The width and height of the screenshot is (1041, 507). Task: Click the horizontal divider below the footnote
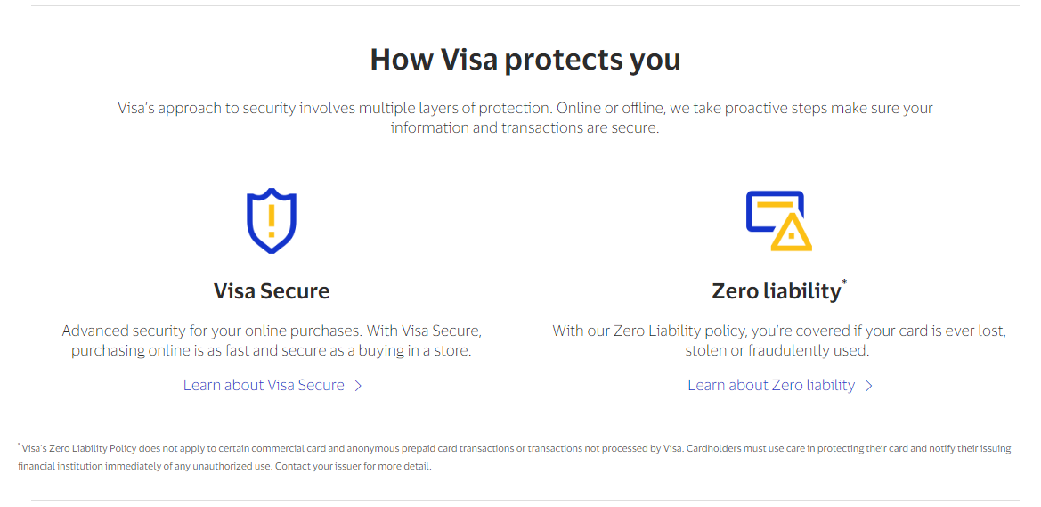coord(525,500)
